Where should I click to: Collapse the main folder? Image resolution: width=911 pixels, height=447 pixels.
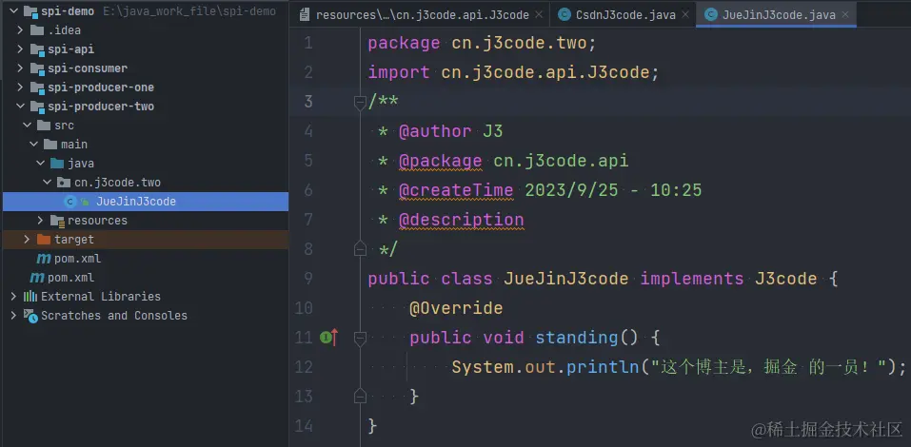click(x=33, y=145)
